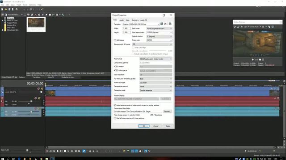
Task: Switch to Ruler tab in Project Properties
Action: click(127, 20)
